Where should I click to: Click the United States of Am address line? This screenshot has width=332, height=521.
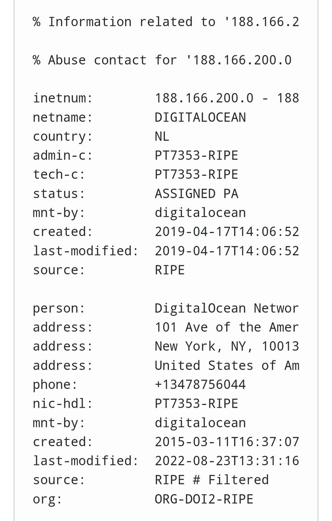coord(227,366)
